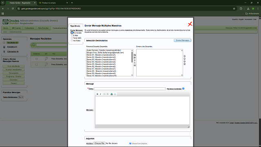This screenshot has width=261, height=147.
Task: Select the E-Mail send type
Action: coord(72,36)
